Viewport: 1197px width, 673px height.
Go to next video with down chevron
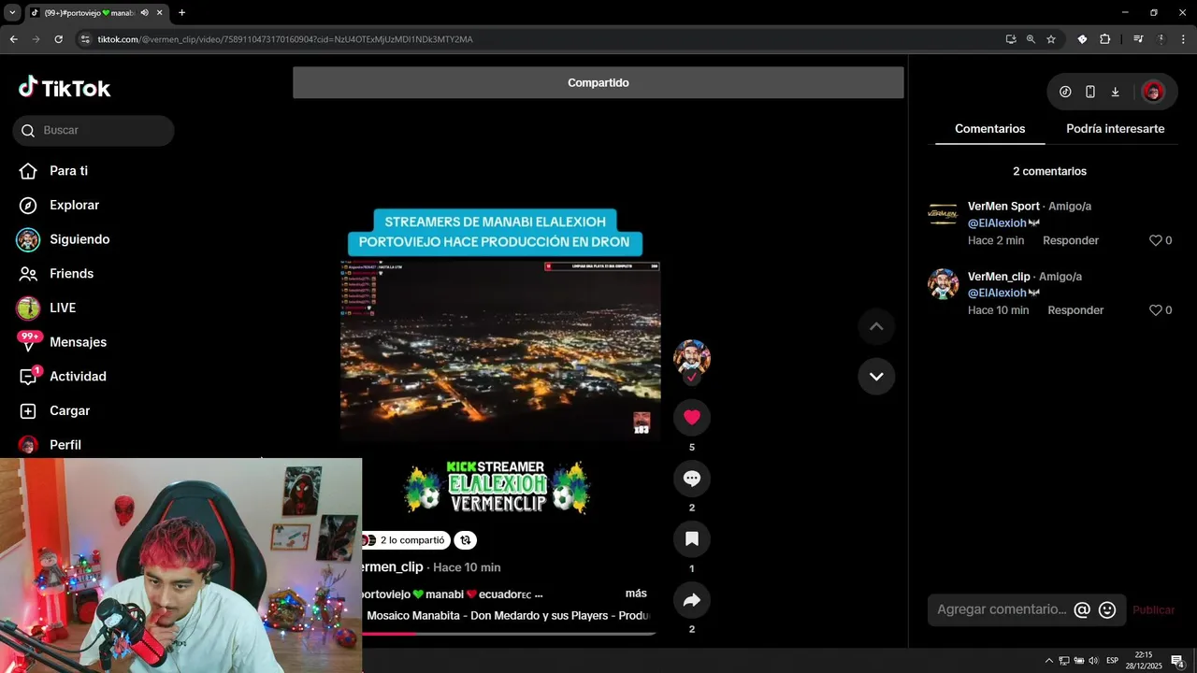click(876, 376)
